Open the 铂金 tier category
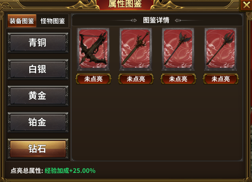The height and width of the screenshot is (182, 252). click(x=38, y=122)
